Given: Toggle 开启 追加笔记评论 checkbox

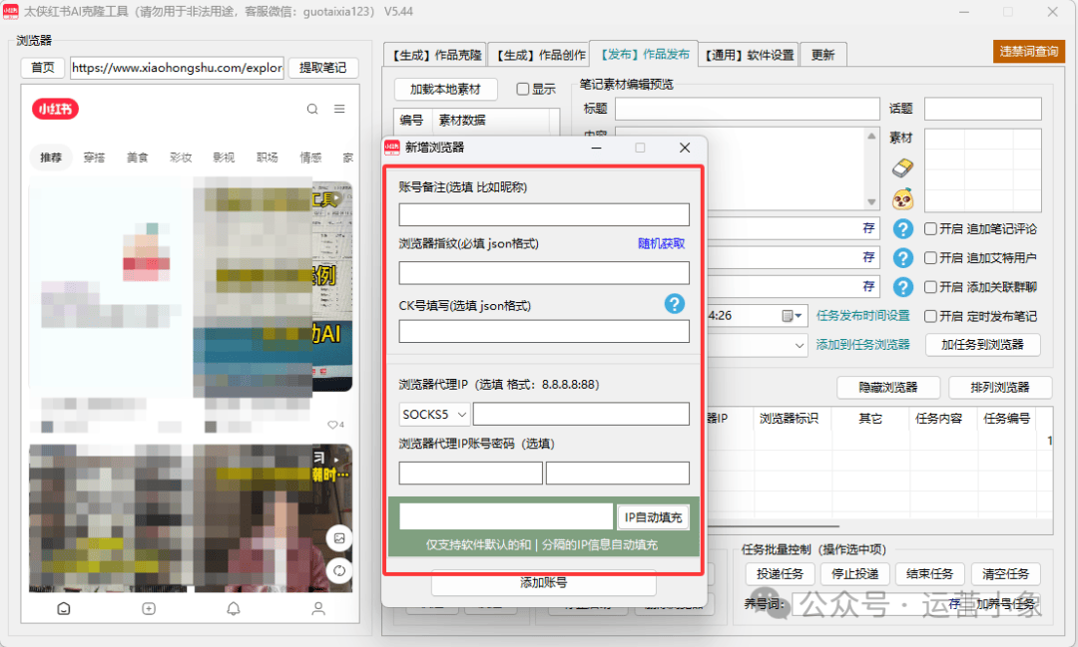Looking at the screenshot, I should (931, 228).
